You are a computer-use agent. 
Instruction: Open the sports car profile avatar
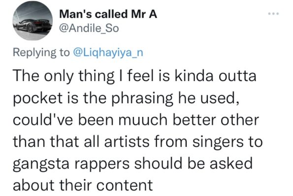(x=33, y=21)
